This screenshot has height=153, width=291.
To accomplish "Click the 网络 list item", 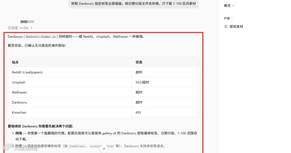I will (x=106, y=136).
